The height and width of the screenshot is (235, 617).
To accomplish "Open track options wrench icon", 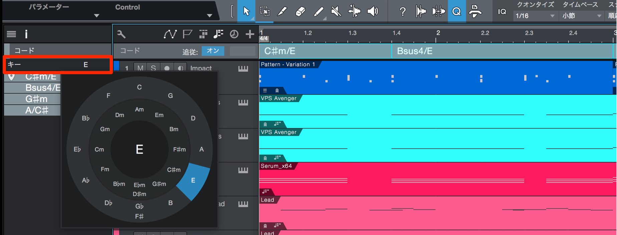I will point(121,34).
